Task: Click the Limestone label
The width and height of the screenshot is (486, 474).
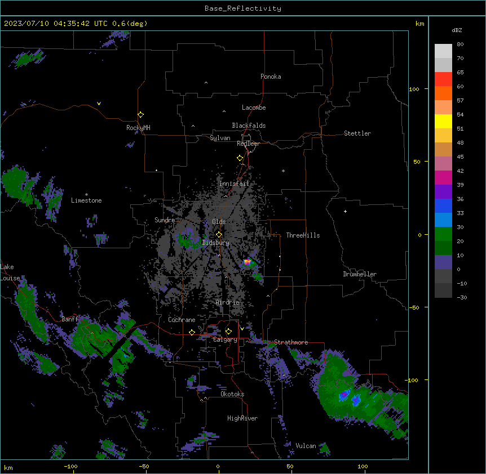Action: 86,200
